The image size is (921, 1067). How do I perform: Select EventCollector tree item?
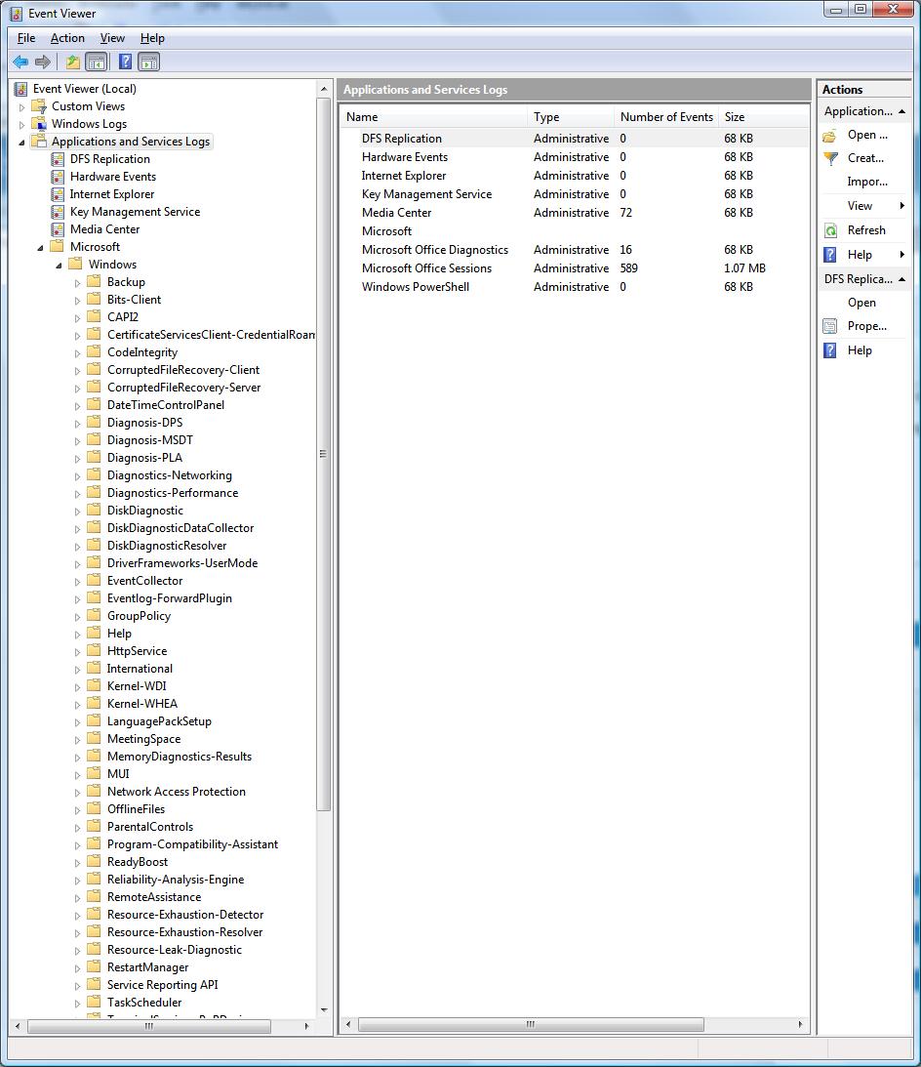[x=145, y=581]
